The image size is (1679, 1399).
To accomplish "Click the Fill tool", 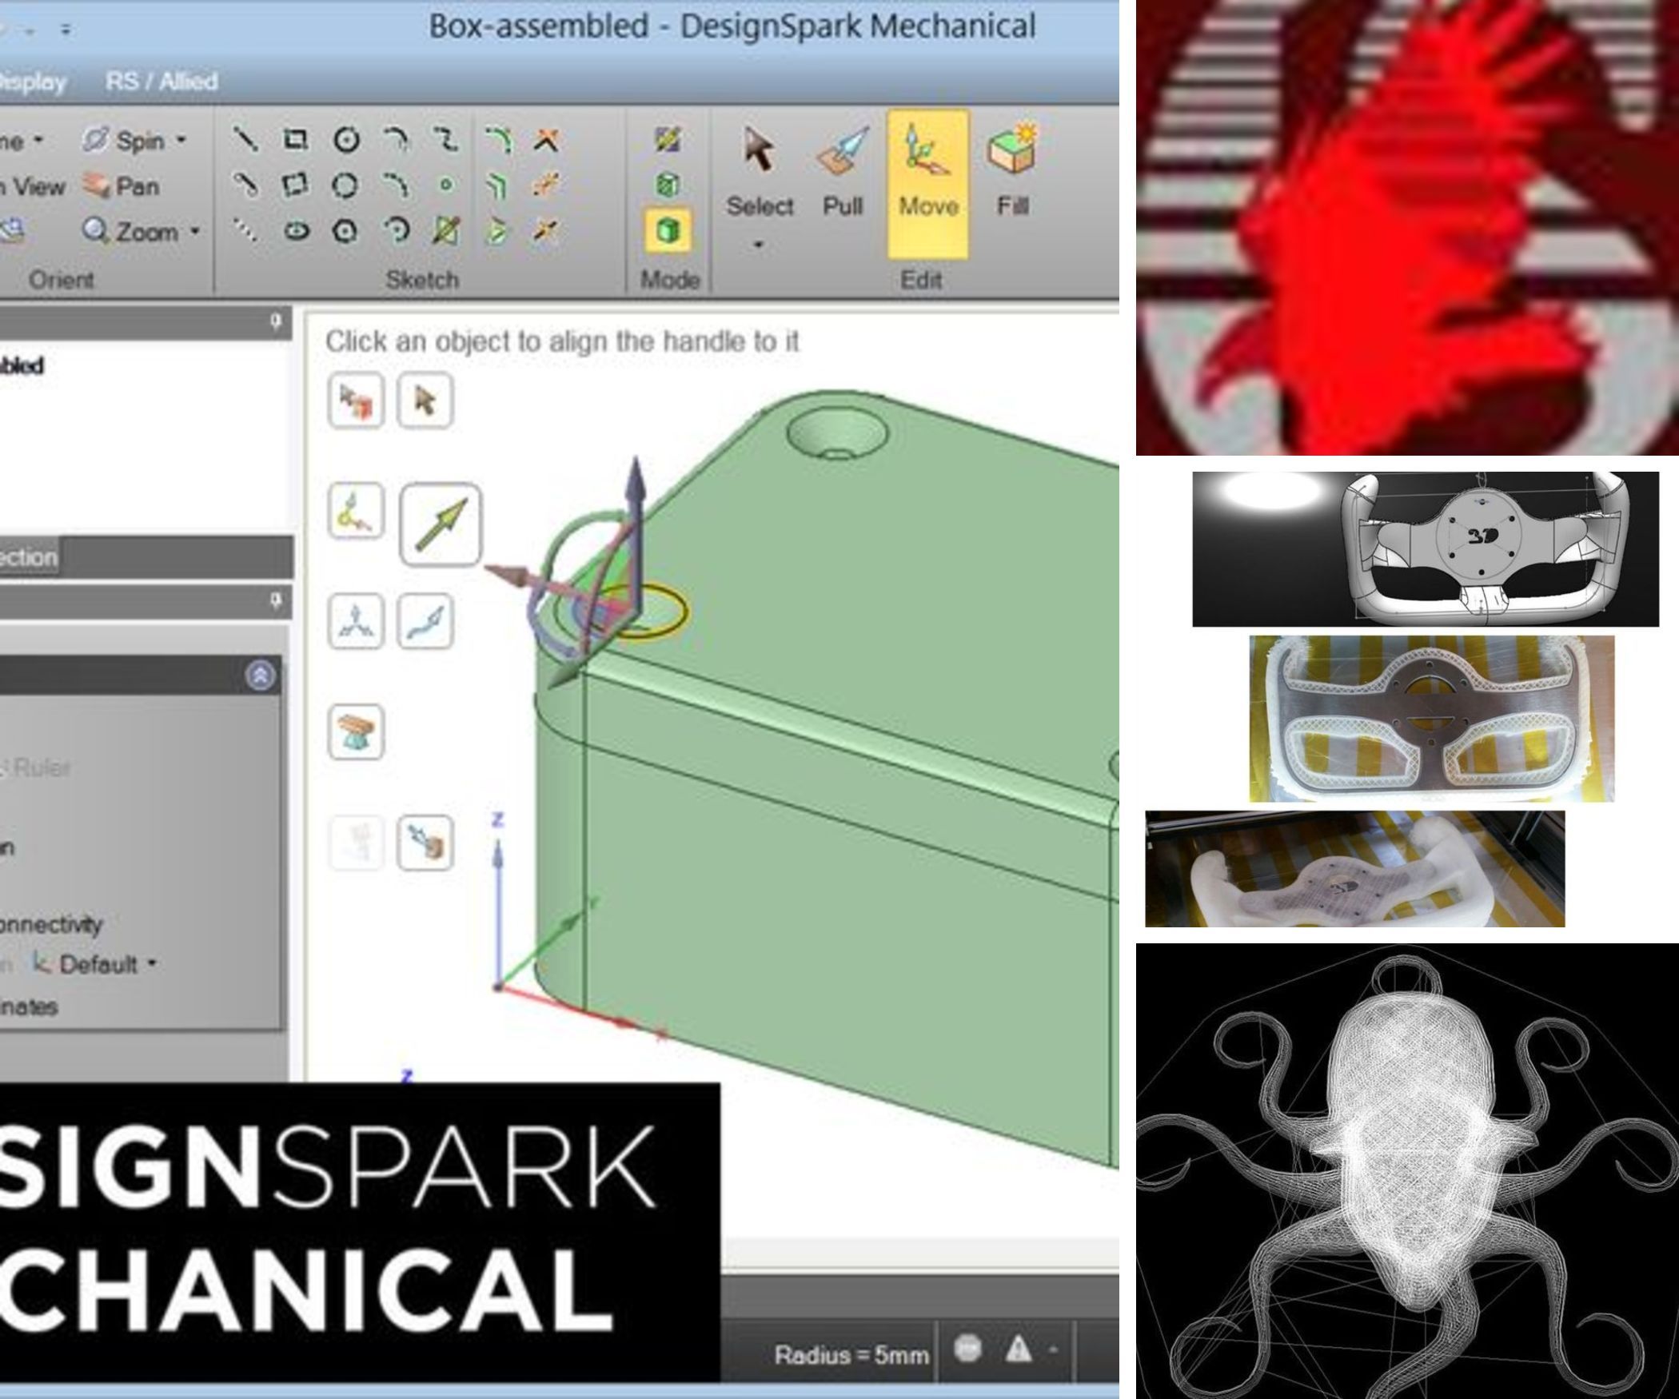I will (1011, 170).
